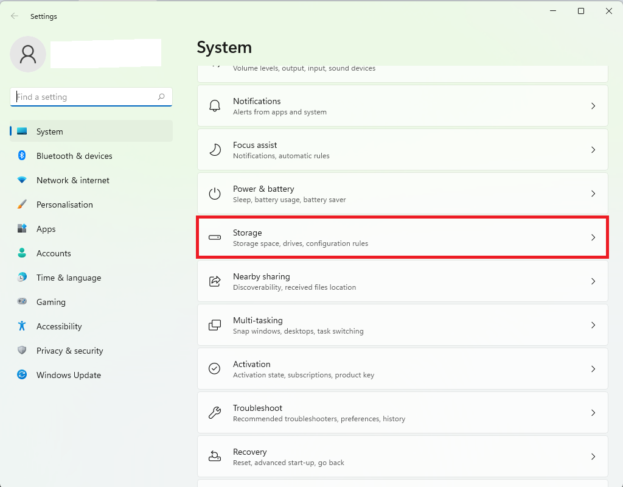The height and width of the screenshot is (487, 623).
Task: Go to Windows Update section
Action: point(69,375)
